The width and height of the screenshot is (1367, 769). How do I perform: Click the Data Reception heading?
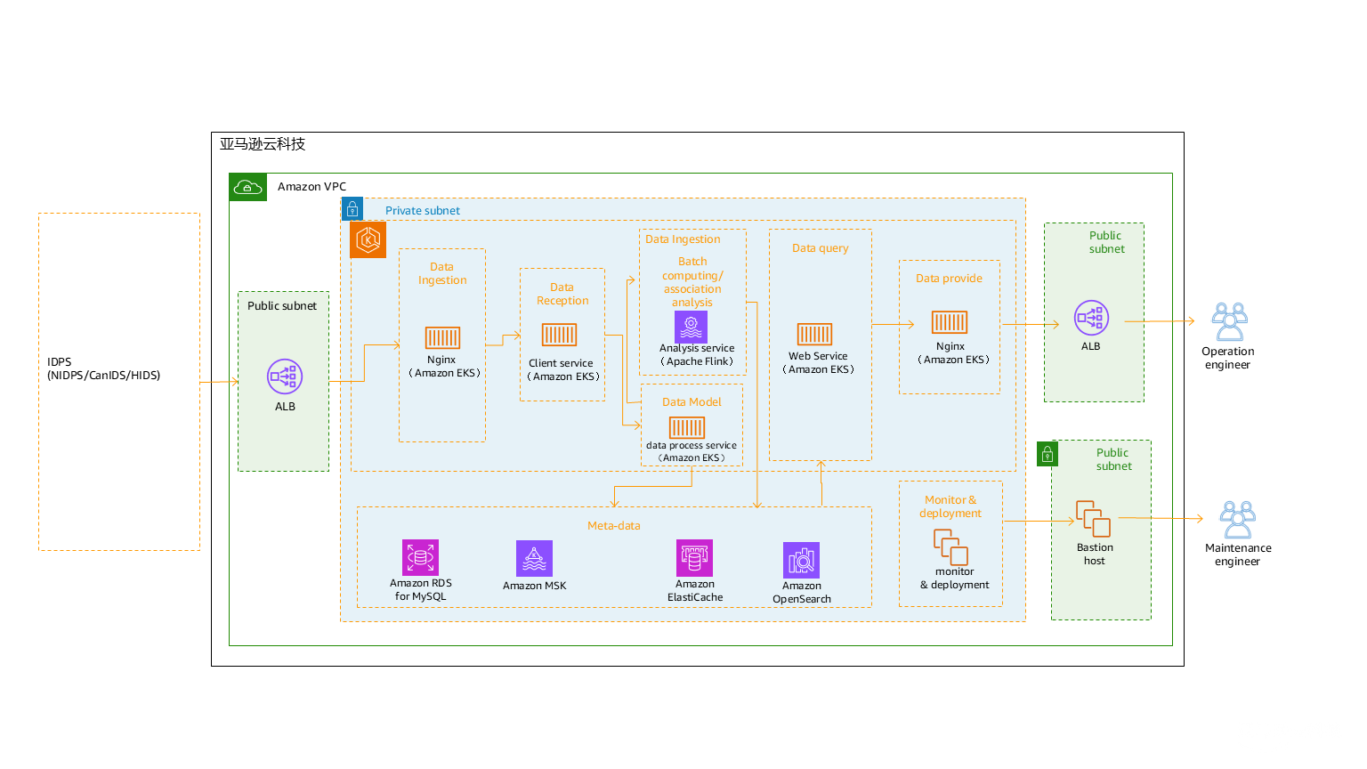(562, 294)
